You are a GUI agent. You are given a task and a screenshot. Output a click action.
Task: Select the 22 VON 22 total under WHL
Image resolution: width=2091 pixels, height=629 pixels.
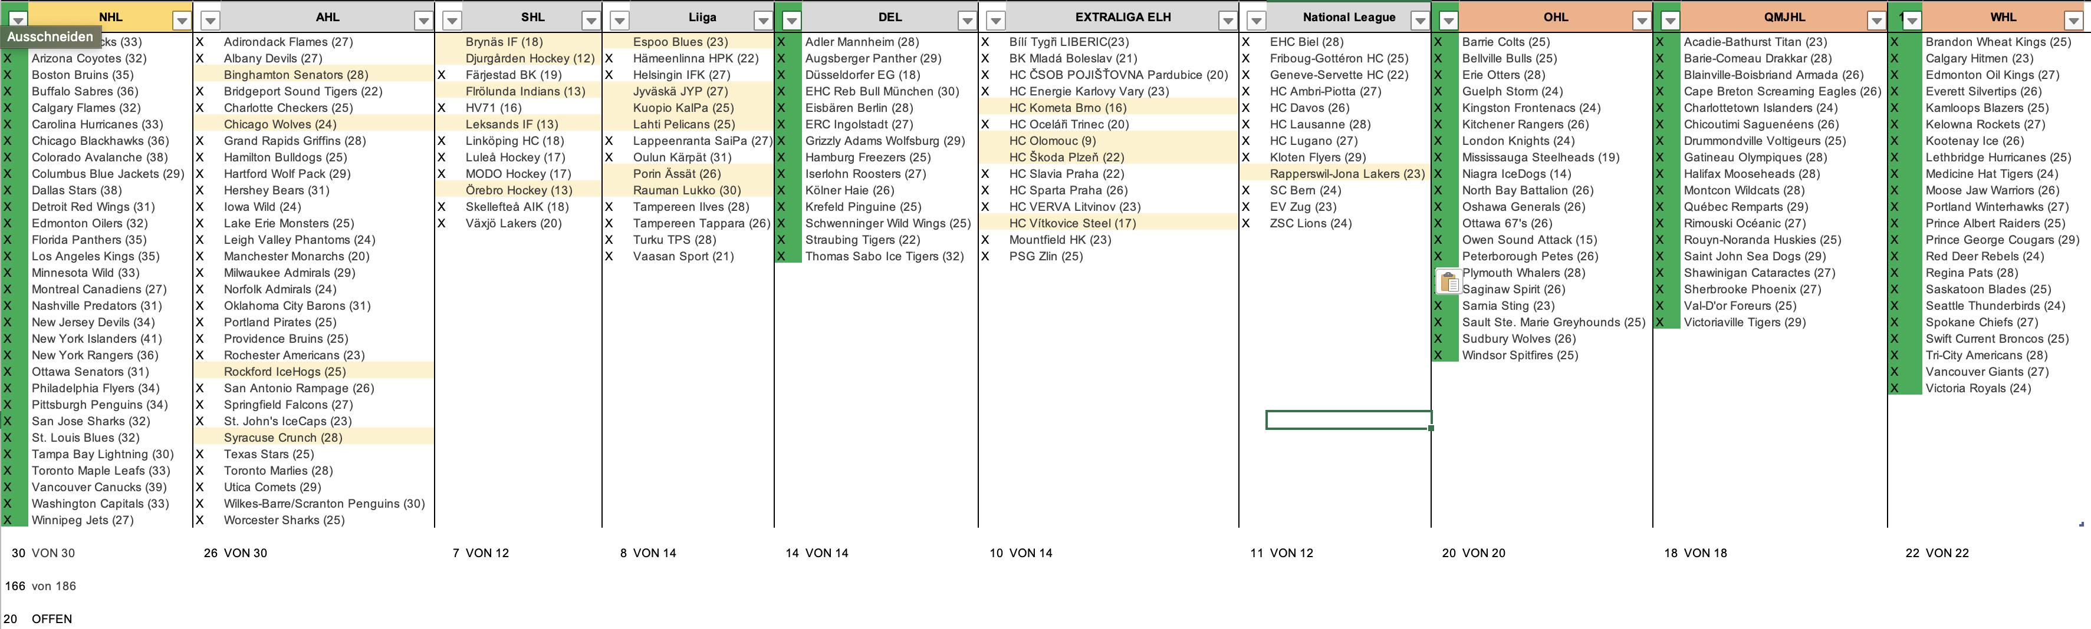click(x=1937, y=553)
